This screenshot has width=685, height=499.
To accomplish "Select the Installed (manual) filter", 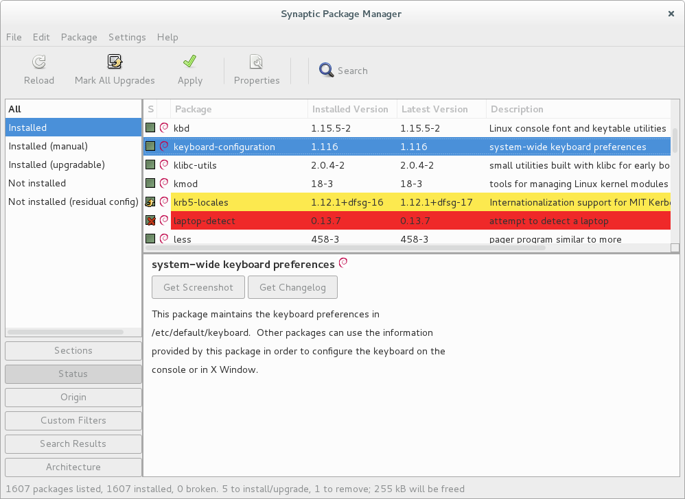I will [x=73, y=146].
